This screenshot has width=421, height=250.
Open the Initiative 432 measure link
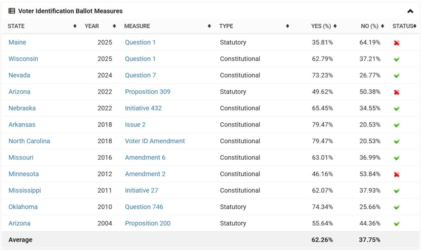[x=143, y=108]
